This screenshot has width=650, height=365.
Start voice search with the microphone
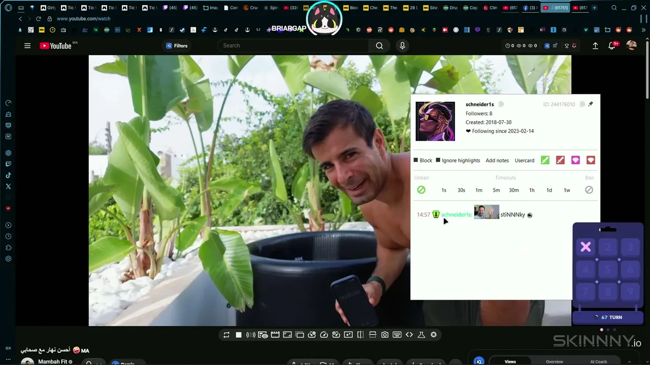[402, 46]
